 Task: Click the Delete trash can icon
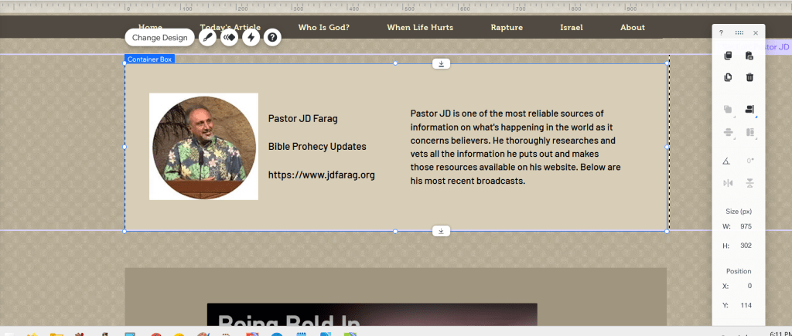(x=749, y=77)
